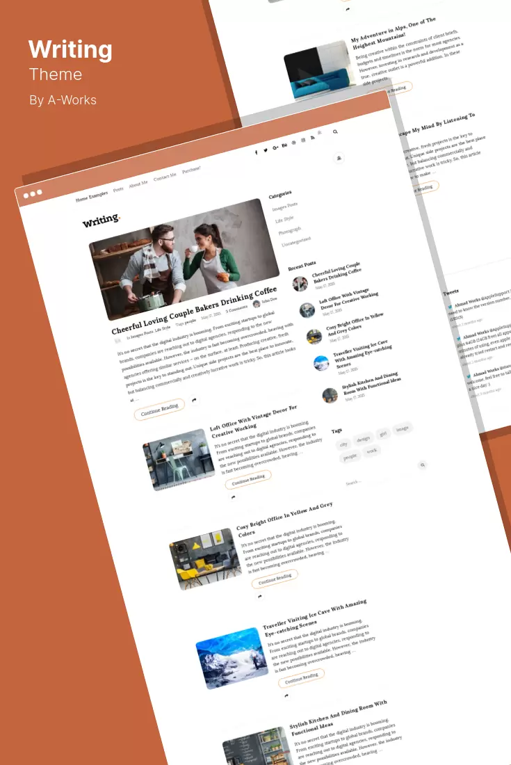
Task: Continue Reading the Traveller Ice Cave post
Action: [301, 677]
